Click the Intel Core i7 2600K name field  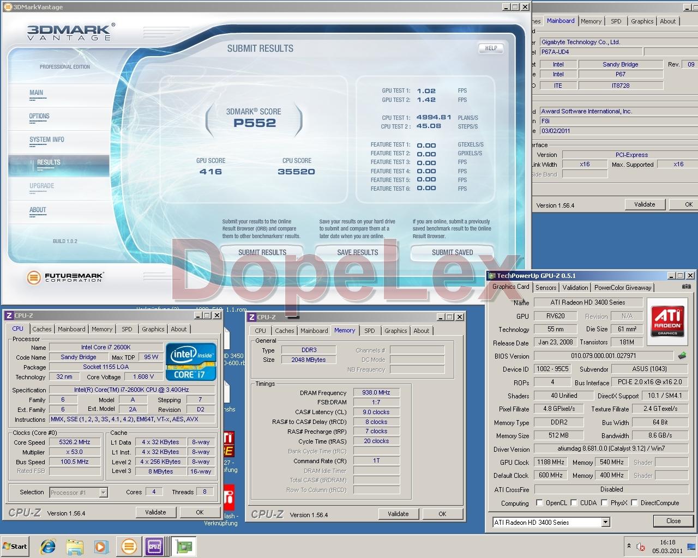(106, 347)
